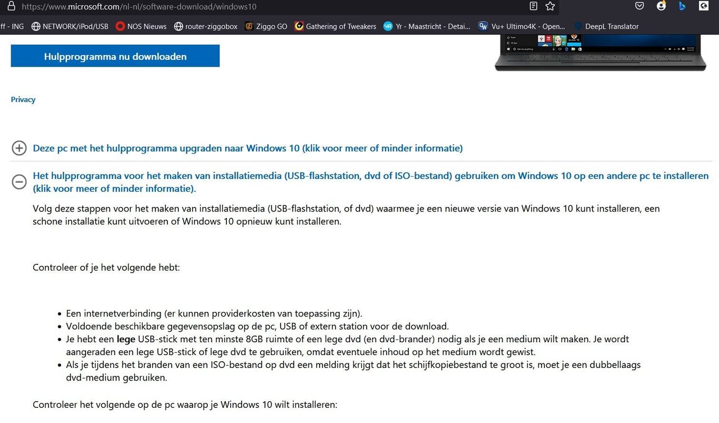
Task: Click the Yr weather bookmark icon
Action: [388, 26]
